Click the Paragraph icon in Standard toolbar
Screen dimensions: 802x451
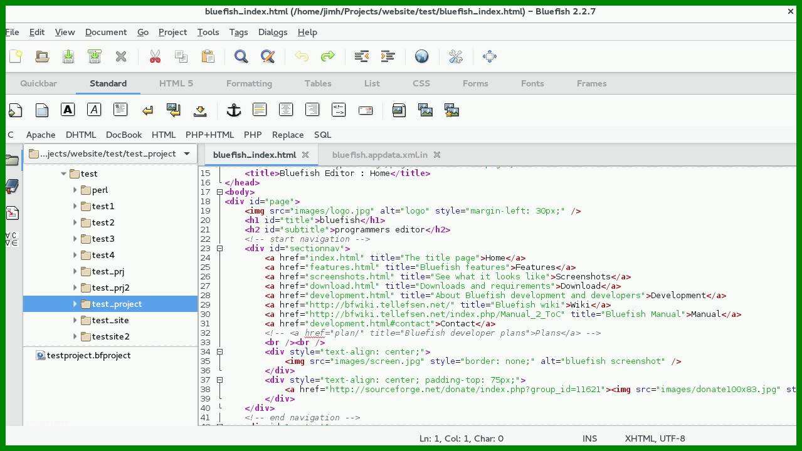point(120,110)
